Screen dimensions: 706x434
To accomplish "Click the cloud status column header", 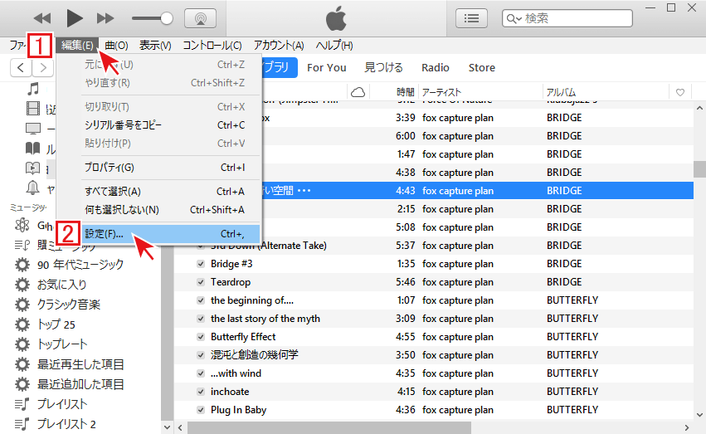I will pos(358,92).
